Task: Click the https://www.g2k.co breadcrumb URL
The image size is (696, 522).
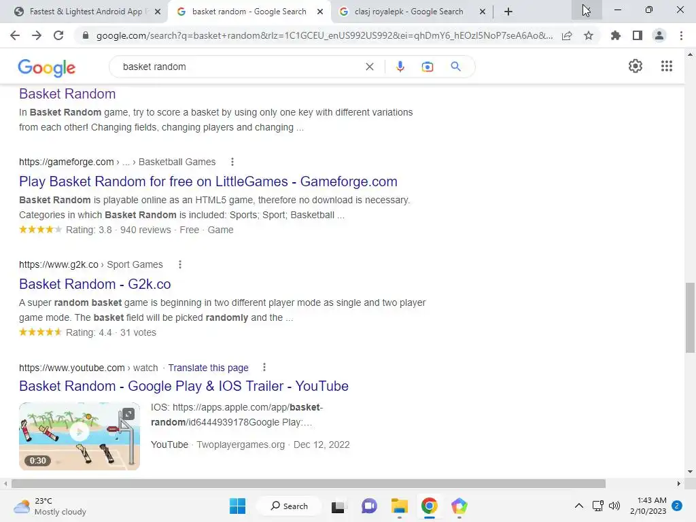Action: click(58, 264)
